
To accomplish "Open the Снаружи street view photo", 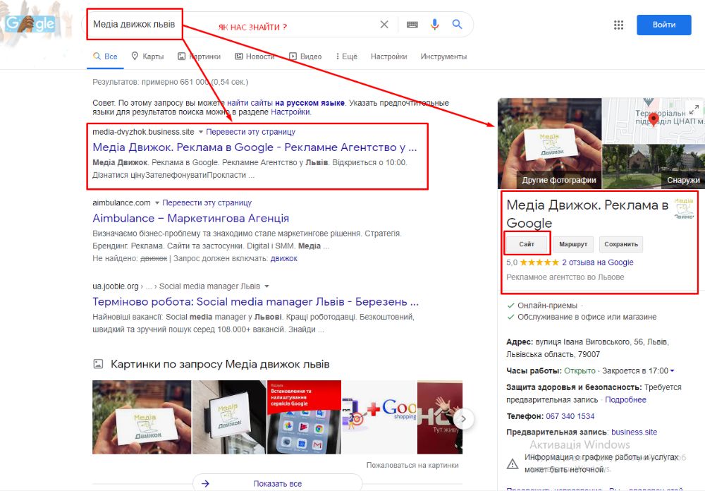I will (x=654, y=166).
